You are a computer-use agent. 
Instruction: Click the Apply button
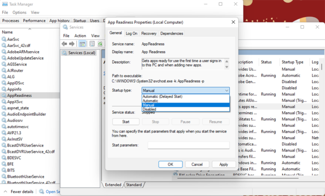click(x=224, y=164)
